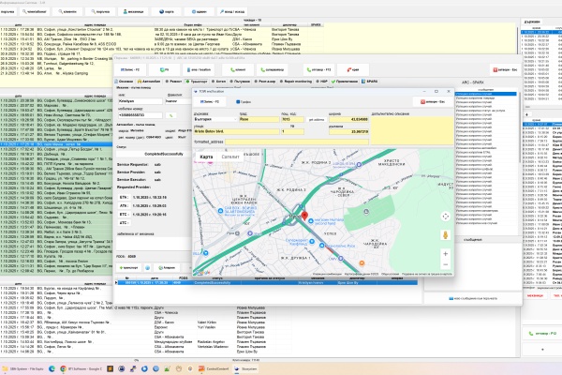Open the Транспорт tab
Image resolution: width=562 pixels, height=375 pixels.
click(195, 82)
